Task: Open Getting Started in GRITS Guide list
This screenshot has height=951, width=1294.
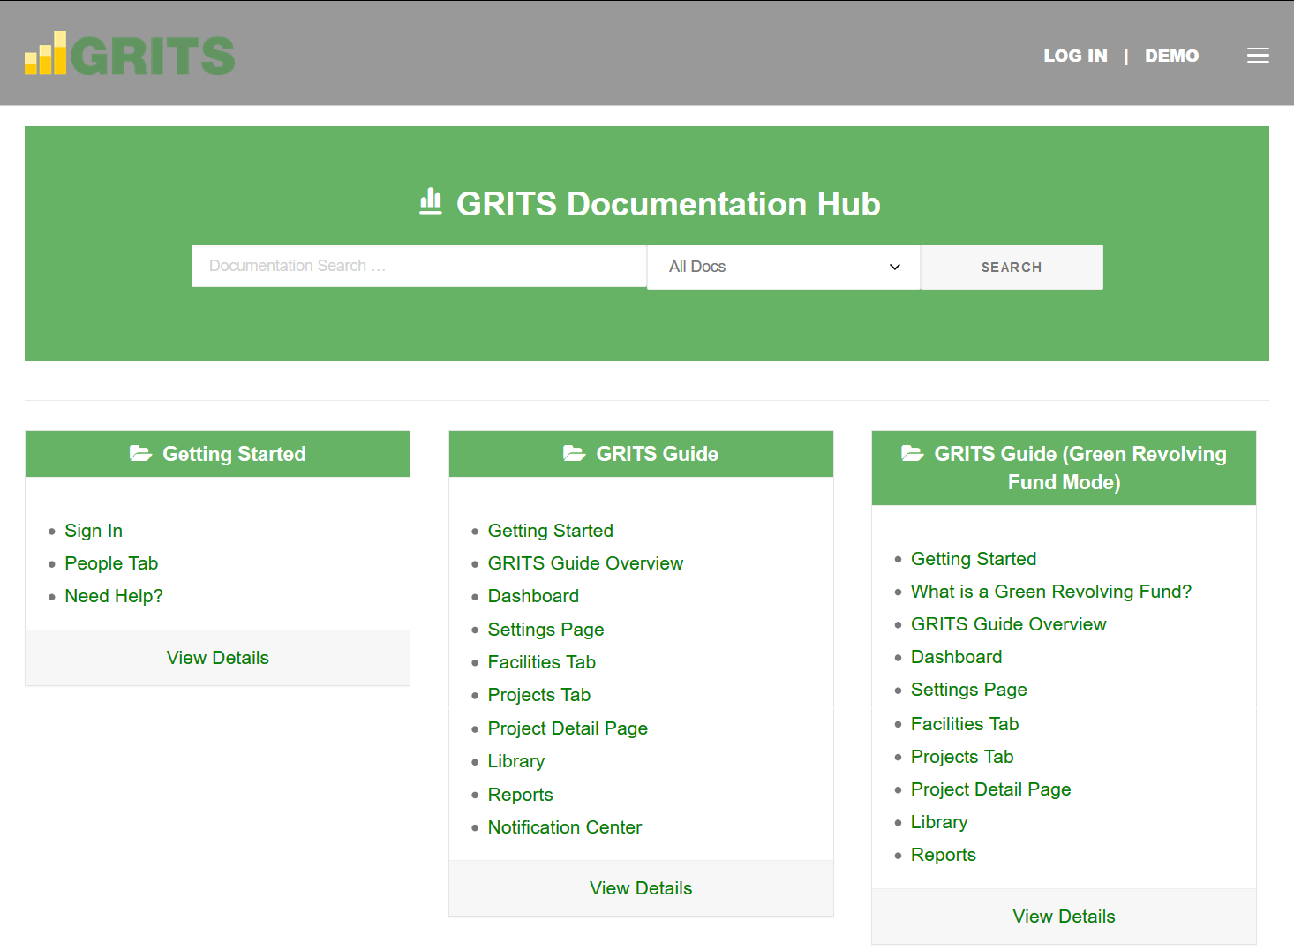Action: pyautogui.click(x=551, y=531)
